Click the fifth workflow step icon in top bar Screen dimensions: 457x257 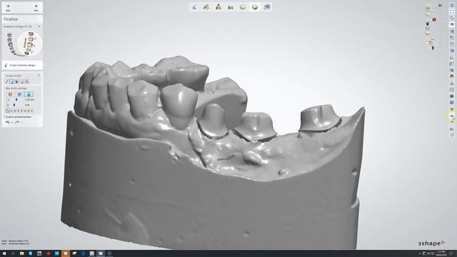(x=243, y=7)
